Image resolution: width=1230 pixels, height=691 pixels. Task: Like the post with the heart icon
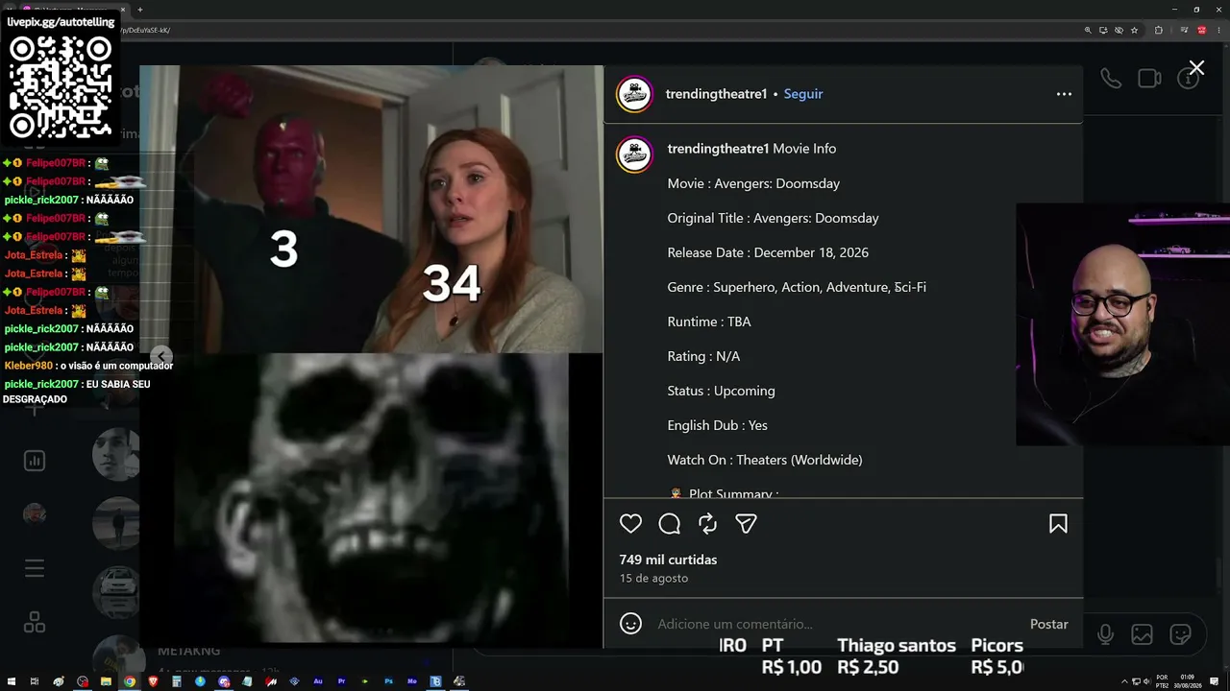click(630, 524)
